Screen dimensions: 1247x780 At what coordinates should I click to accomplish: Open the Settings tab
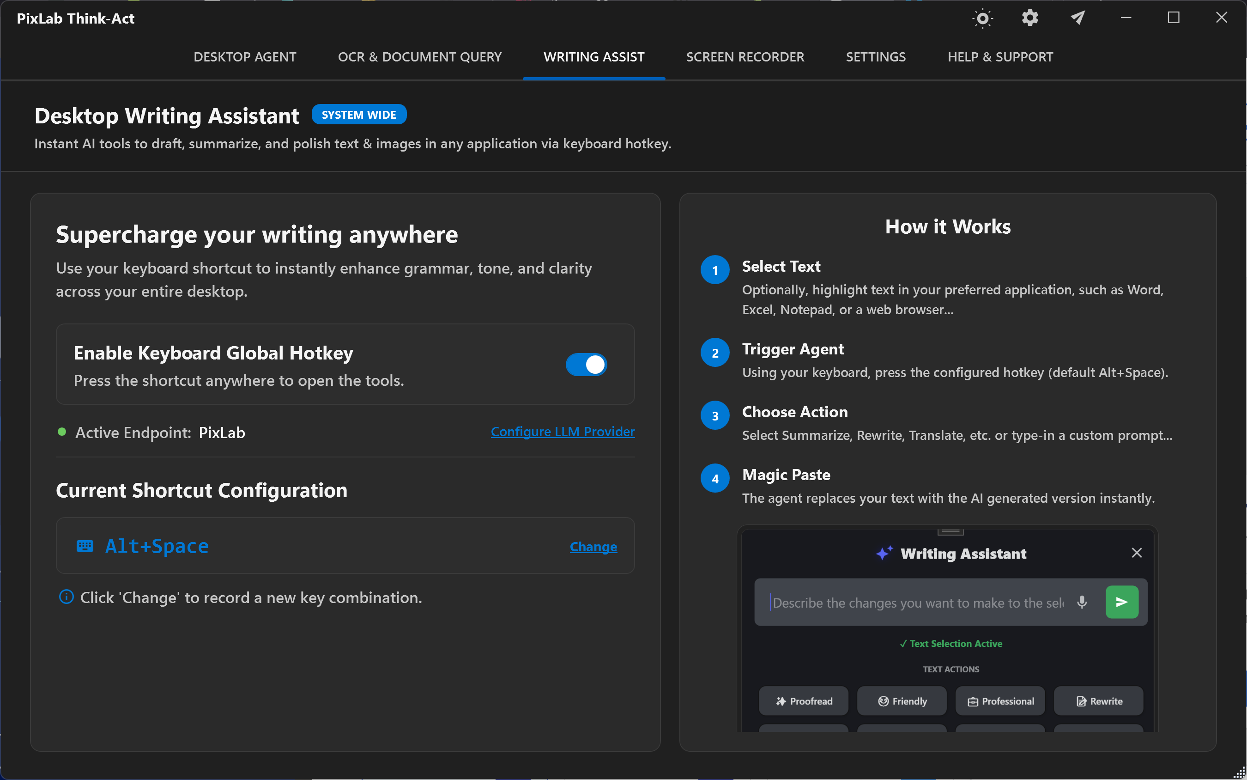click(876, 57)
